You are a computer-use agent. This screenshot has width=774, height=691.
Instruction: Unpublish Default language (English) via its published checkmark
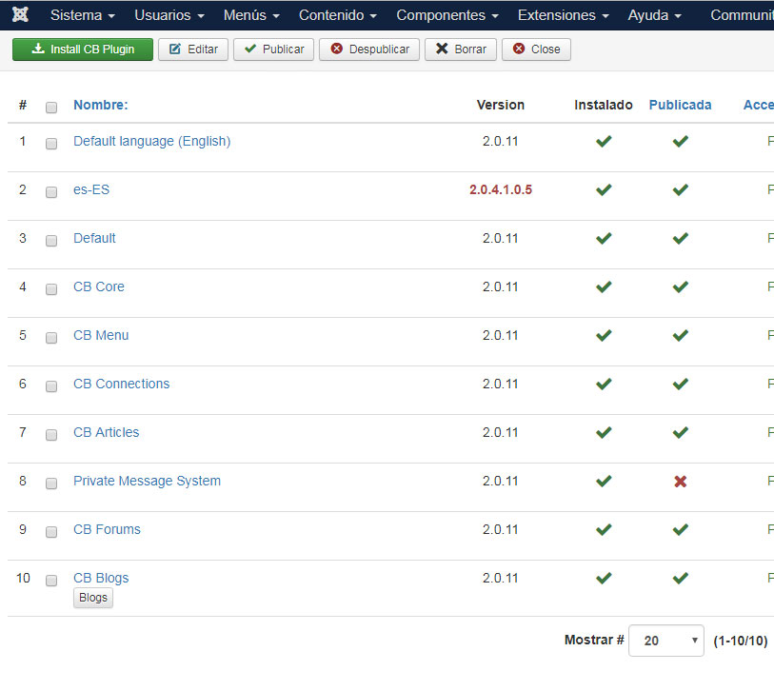pyautogui.click(x=680, y=142)
